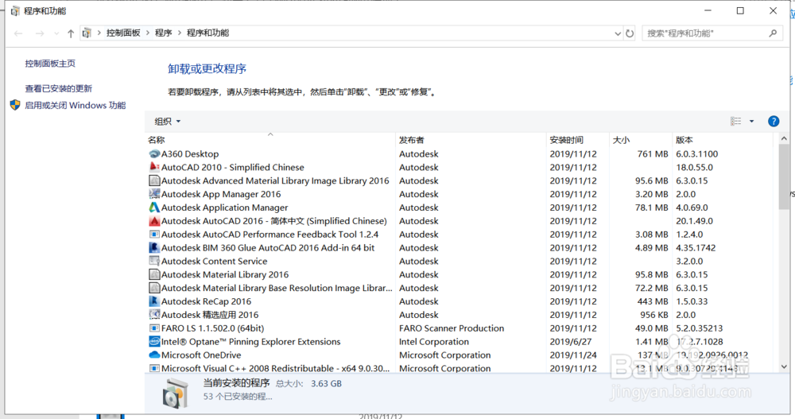The height and width of the screenshot is (419, 795).
Task: Click the Intel Optane Pinning Explorer icon
Action: tap(154, 341)
